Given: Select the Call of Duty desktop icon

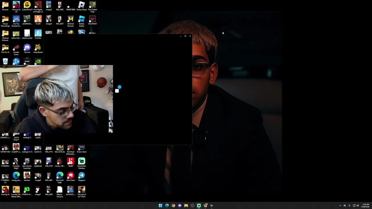Looking at the screenshot, I should 16,136.
